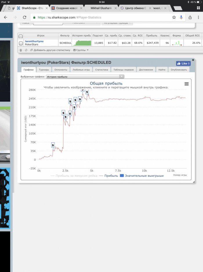This screenshot has width=203, height=272.
Task: Close the iwonthurtyou statistics panel
Action: click(x=193, y=60)
